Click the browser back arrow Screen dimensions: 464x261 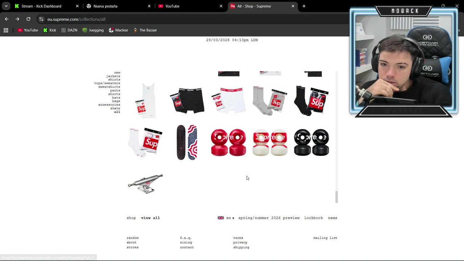pos(7,19)
